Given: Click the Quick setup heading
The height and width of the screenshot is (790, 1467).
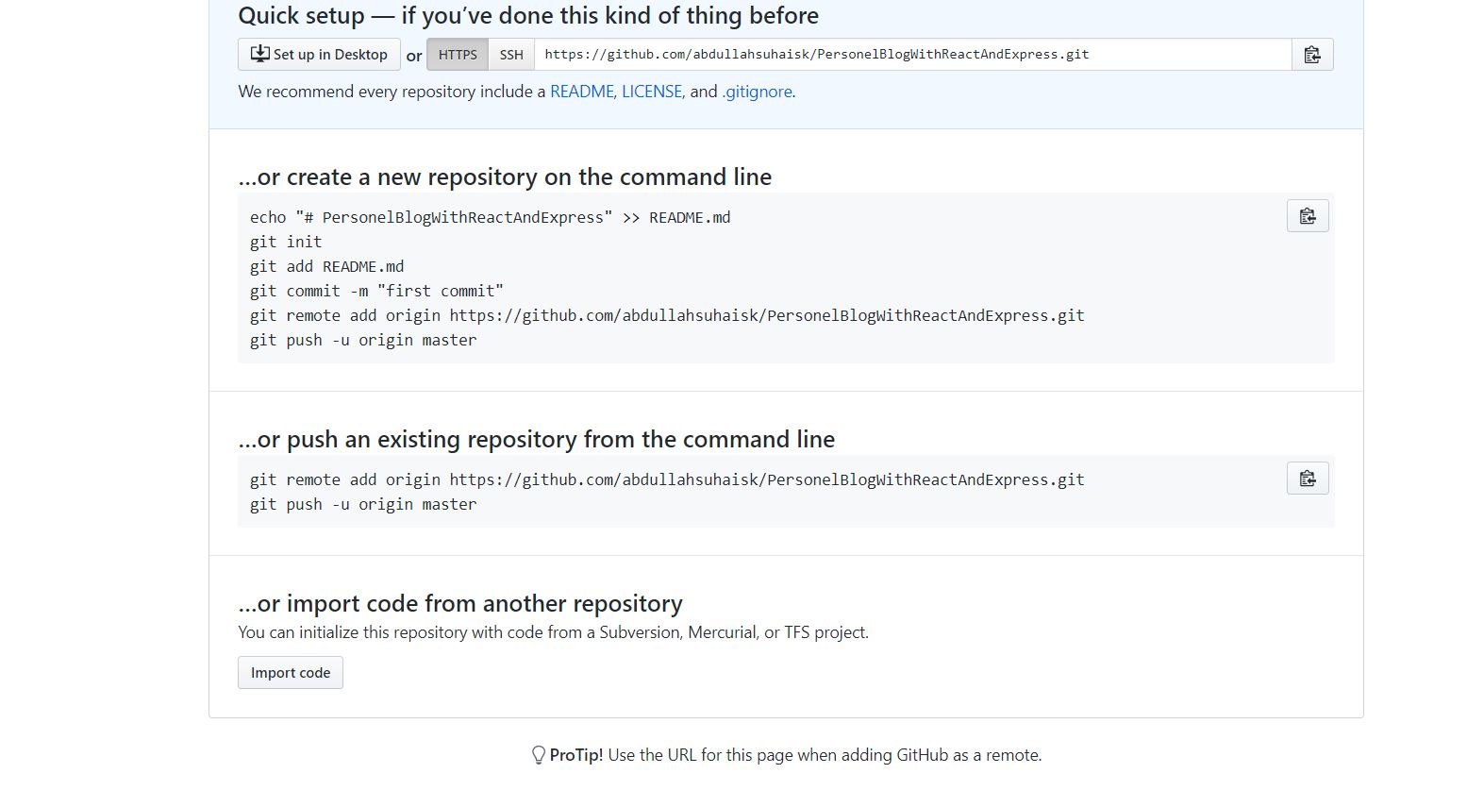Looking at the screenshot, I should pos(528,16).
